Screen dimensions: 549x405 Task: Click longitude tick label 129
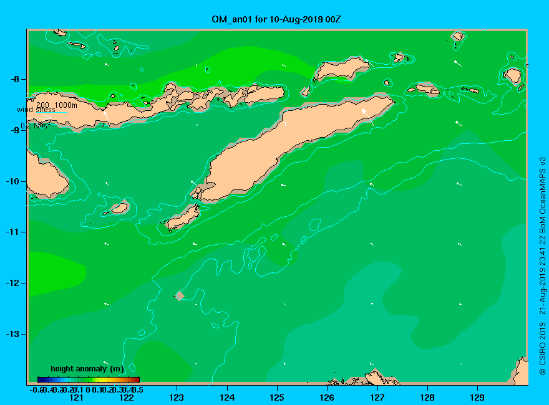(x=477, y=398)
